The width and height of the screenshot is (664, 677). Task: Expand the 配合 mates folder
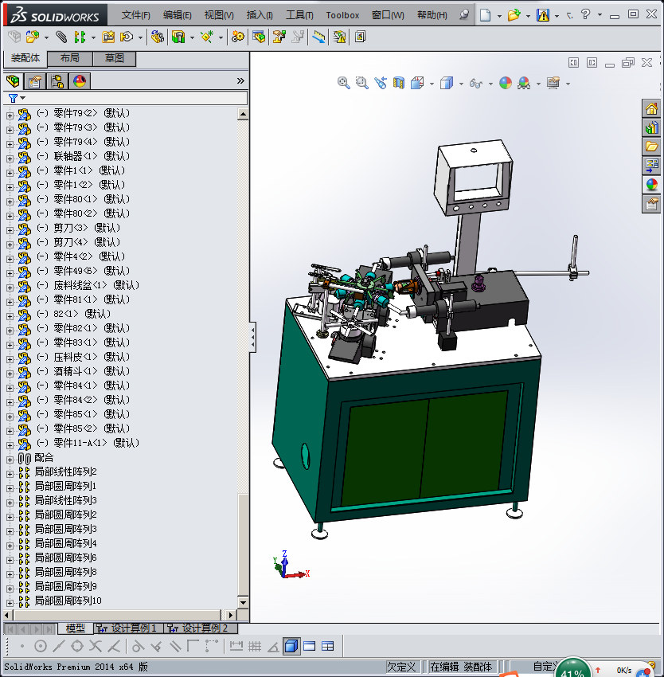10,459
